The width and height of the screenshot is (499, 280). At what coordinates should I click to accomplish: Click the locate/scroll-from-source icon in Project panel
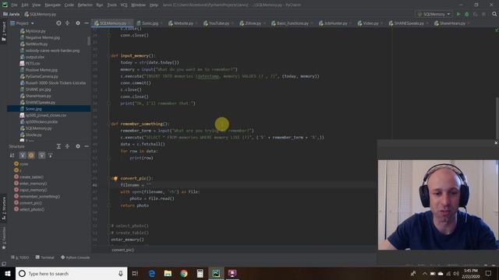(58, 23)
